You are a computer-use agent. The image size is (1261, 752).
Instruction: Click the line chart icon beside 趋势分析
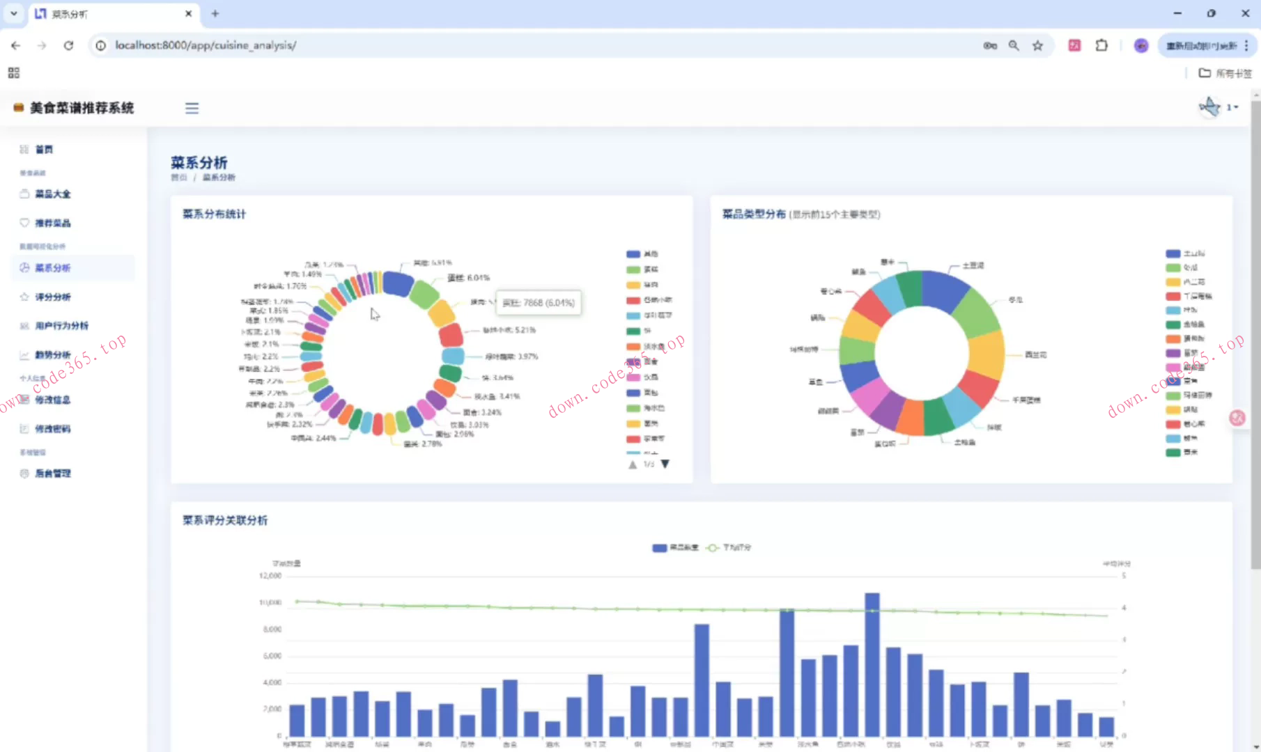[24, 355]
